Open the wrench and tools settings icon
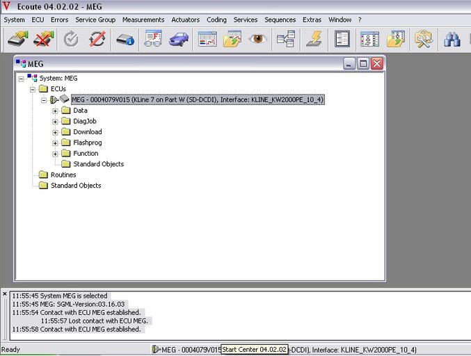Image resolution: width=471 pixels, height=356 pixels. (423, 39)
